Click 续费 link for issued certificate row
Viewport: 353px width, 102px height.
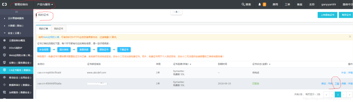(344, 84)
